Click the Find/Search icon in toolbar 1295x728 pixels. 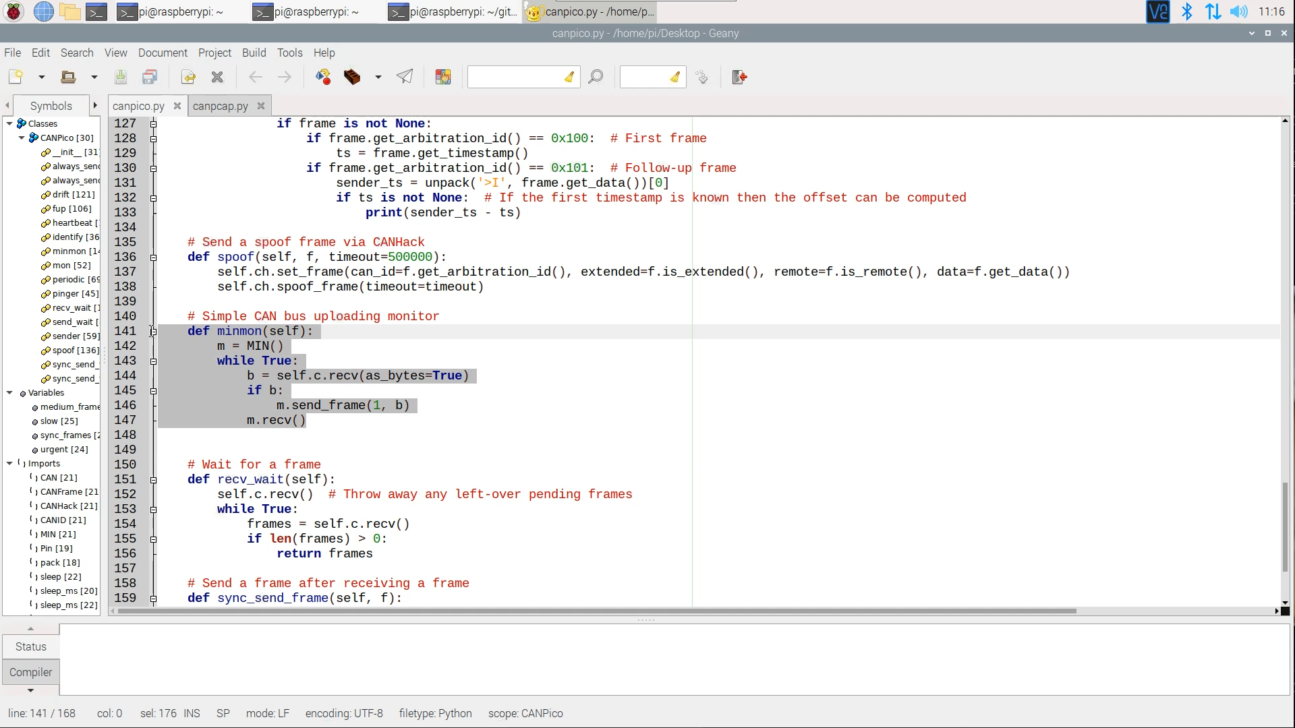point(595,78)
